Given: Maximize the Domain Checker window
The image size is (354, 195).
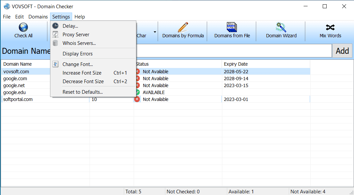Looking at the screenshot, I should pyautogui.click(x=325, y=6).
